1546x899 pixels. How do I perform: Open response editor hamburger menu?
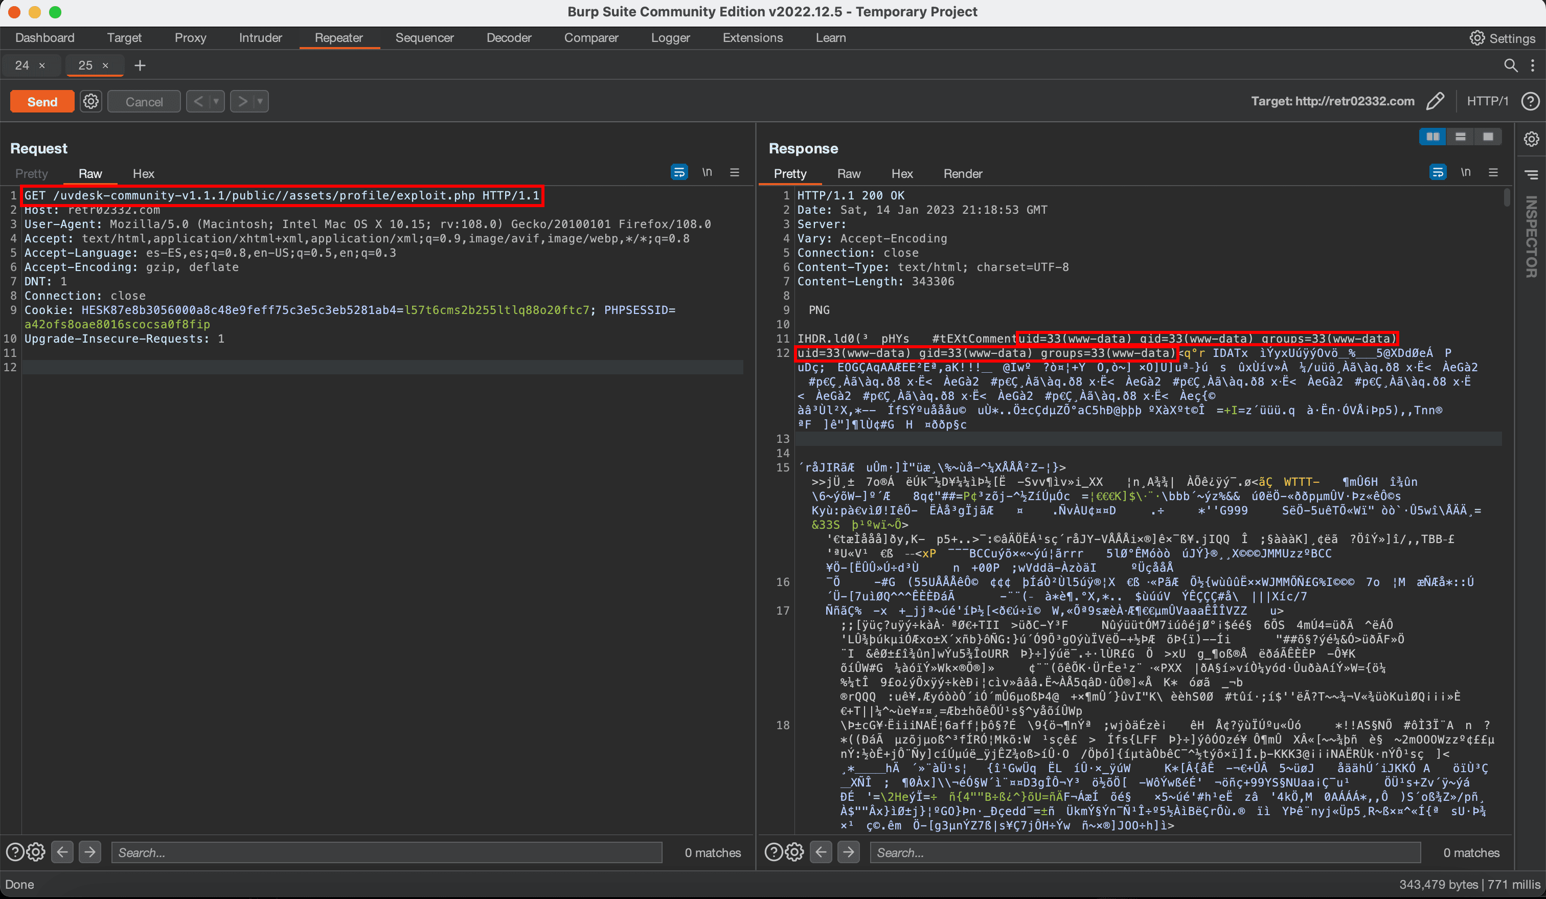pyautogui.click(x=1493, y=172)
